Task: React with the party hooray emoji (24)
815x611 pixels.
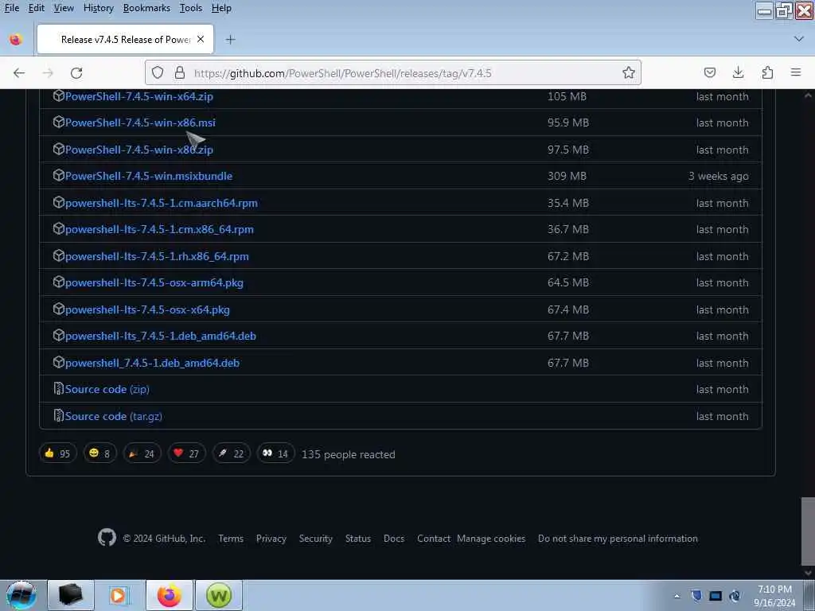Action: pos(142,453)
